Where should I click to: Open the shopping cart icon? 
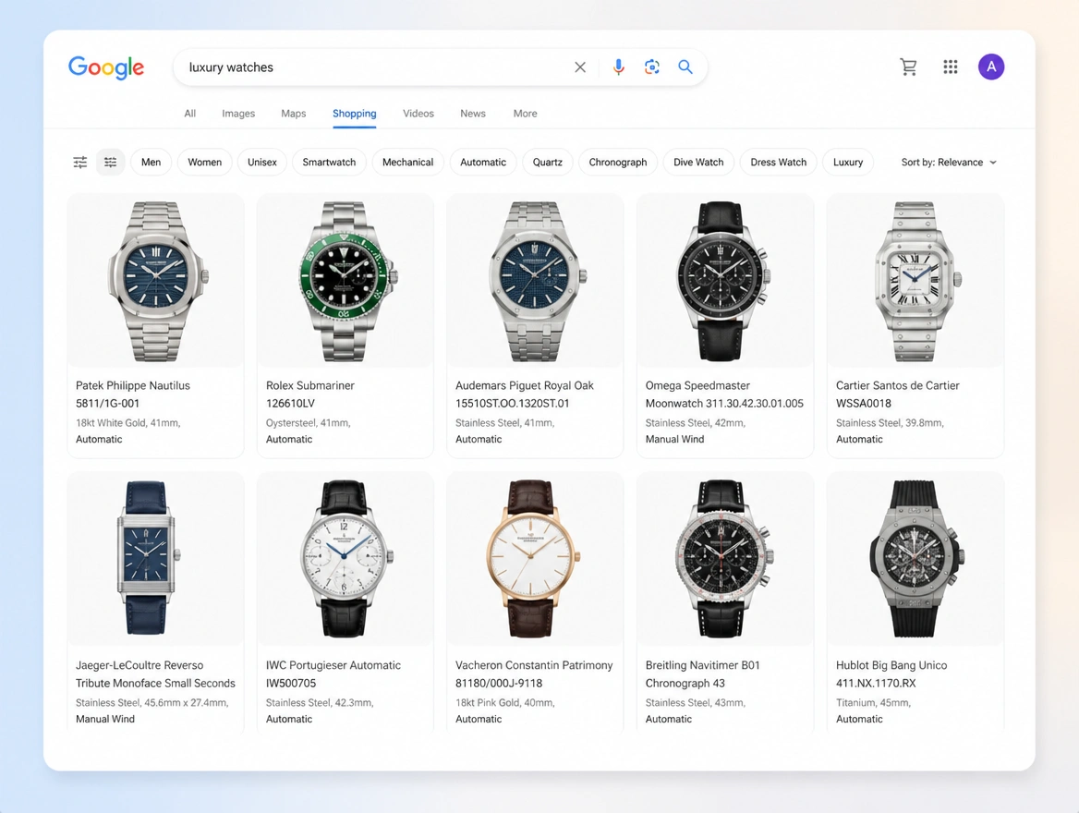pyautogui.click(x=908, y=67)
